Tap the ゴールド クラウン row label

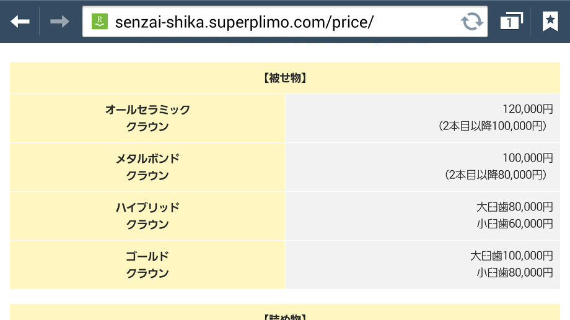click(x=147, y=265)
